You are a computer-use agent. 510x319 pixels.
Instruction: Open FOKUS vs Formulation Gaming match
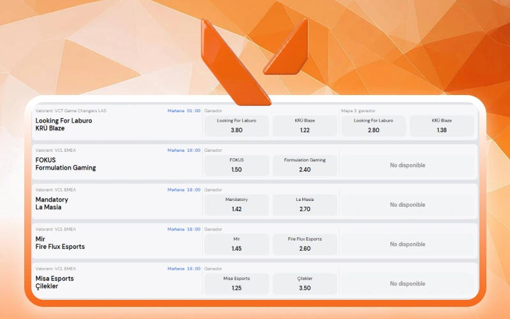(66, 164)
